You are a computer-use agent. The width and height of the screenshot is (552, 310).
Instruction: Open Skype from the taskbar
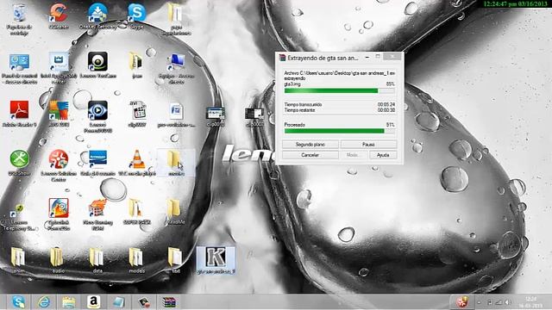pyautogui.click(x=18, y=302)
